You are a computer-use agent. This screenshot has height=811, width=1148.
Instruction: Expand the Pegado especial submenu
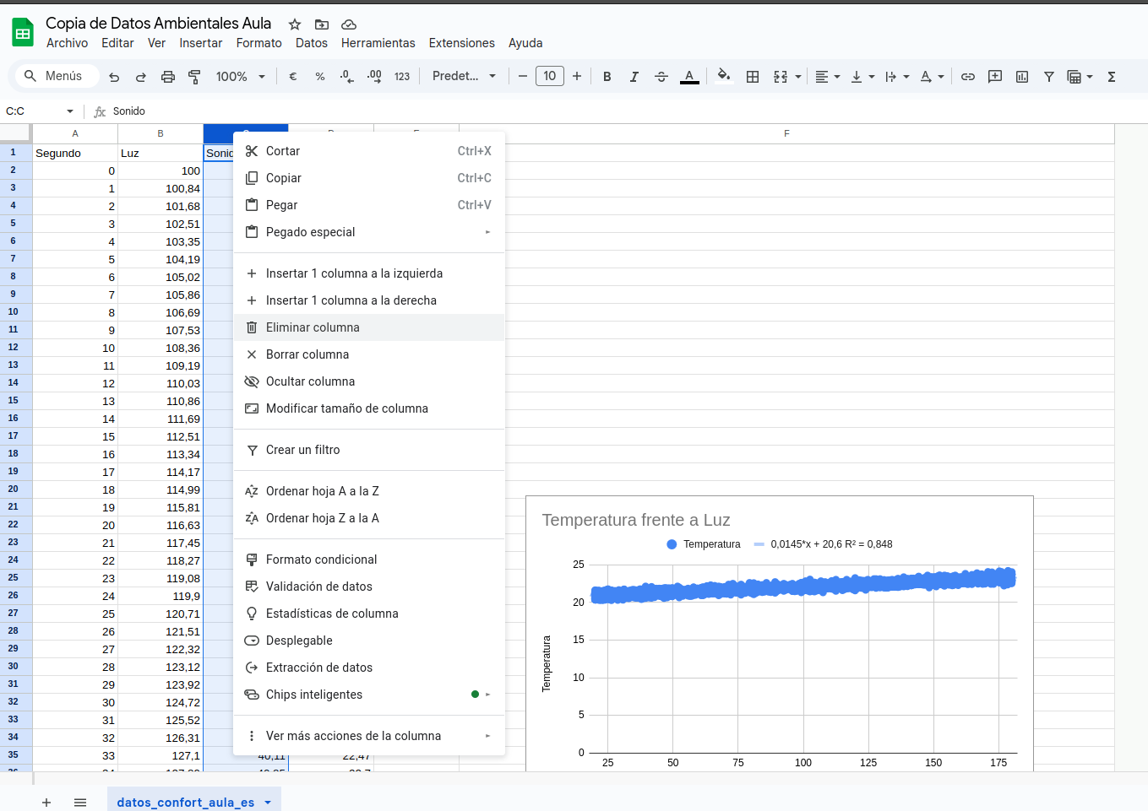coord(369,232)
